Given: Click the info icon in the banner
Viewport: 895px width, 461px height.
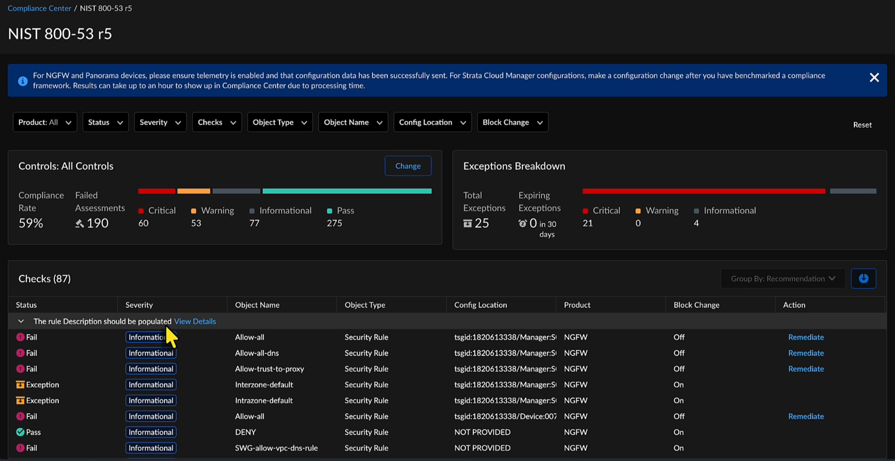Looking at the screenshot, I should [x=23, y=81].
